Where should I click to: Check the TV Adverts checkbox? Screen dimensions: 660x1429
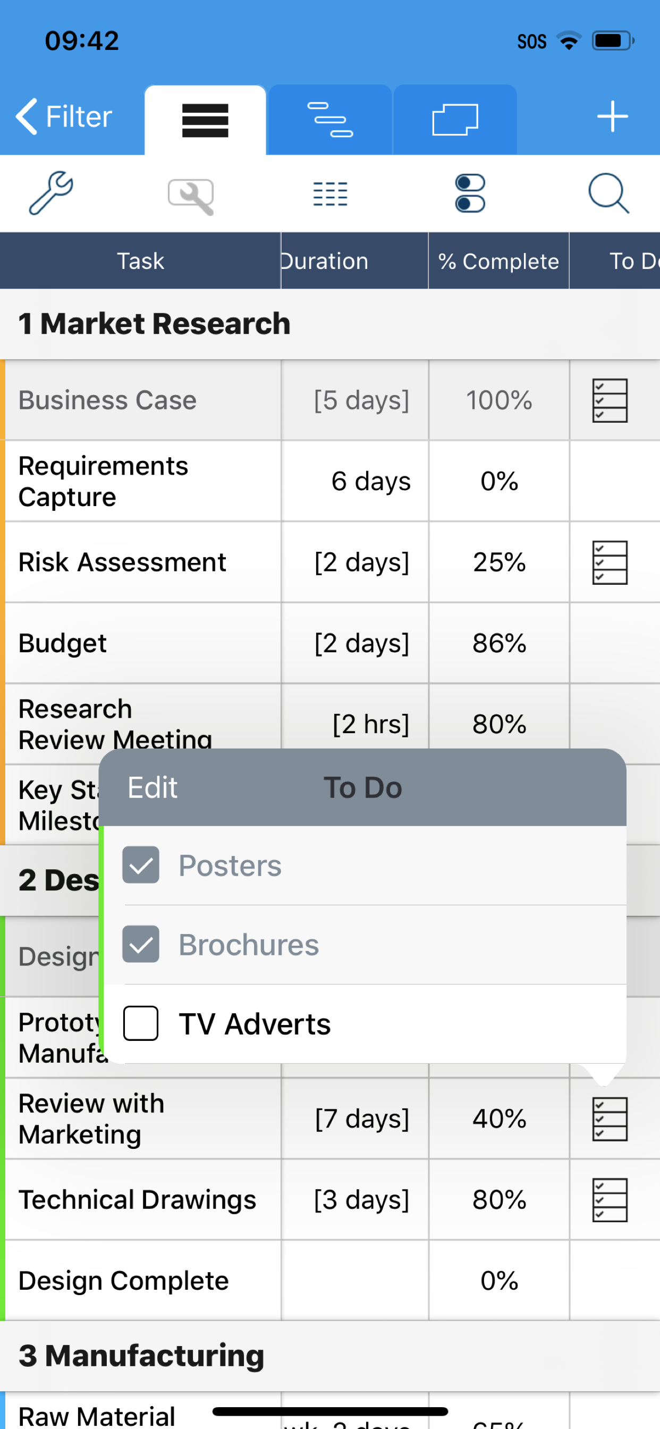(141, 1023)
